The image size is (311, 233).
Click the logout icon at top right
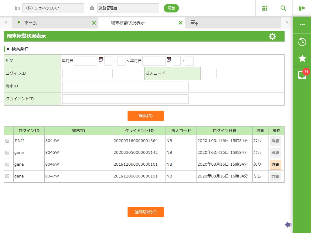pos(302,8)
